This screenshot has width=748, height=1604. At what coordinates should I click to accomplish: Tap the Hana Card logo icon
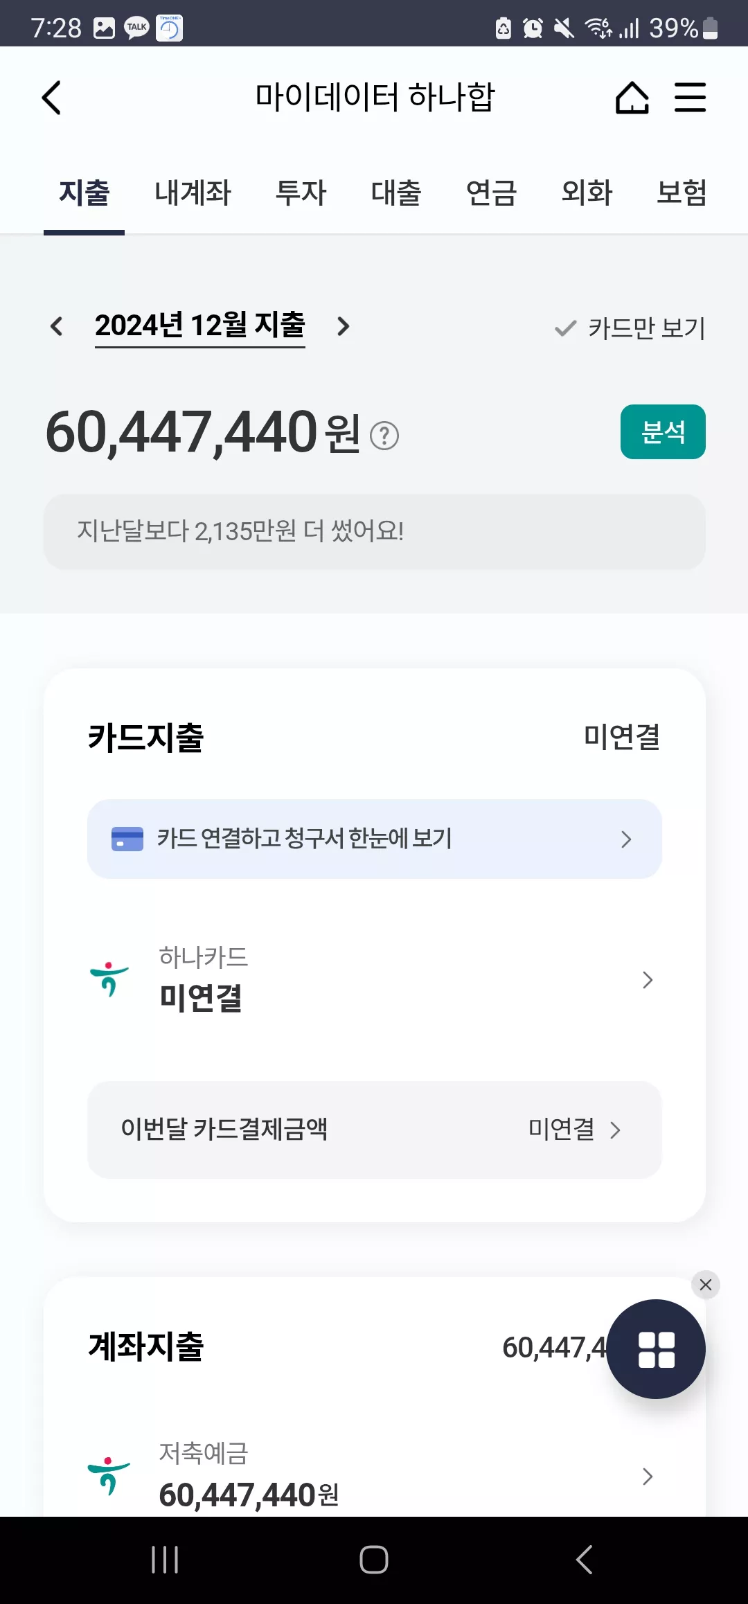(109, 979)
